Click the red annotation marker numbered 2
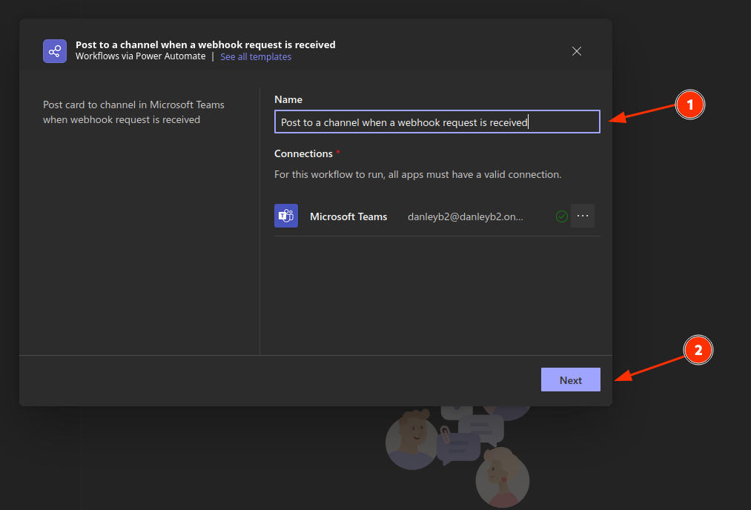The width and height of the screenshot is (751, 510). click(x=698, y=351)
